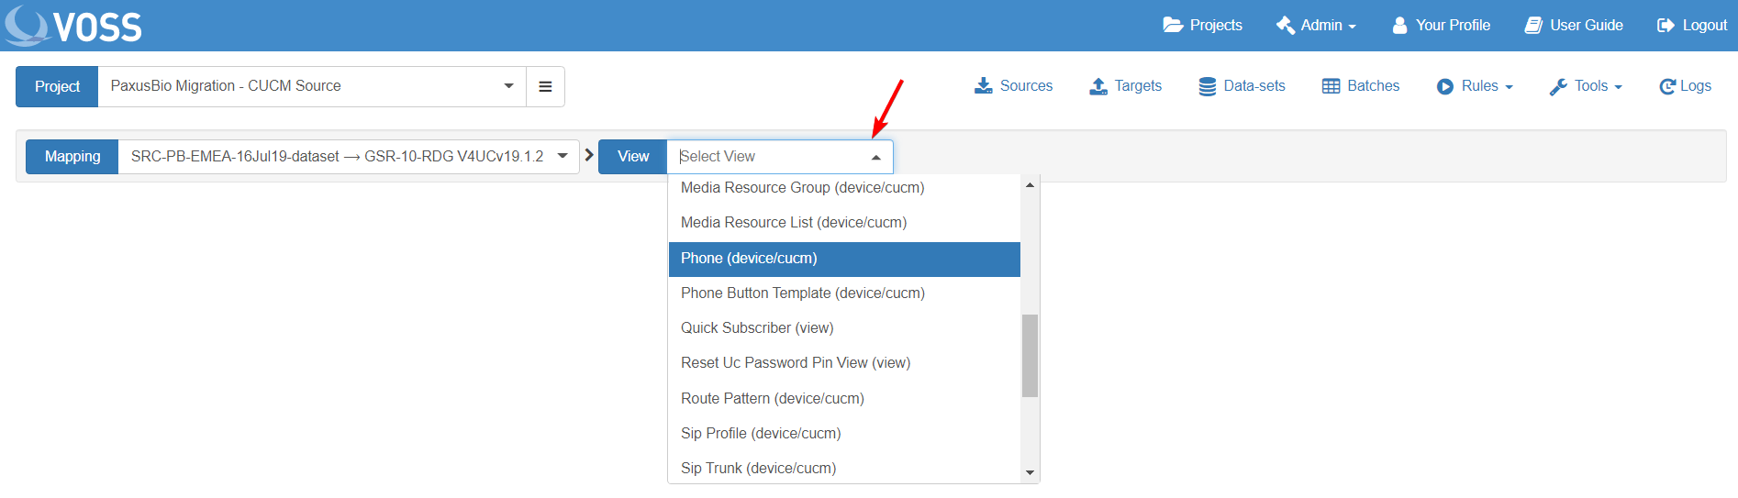The image size is (1738, 498).
Task: Click the hamburger menu beside project selector
Action: coord(545,86)
